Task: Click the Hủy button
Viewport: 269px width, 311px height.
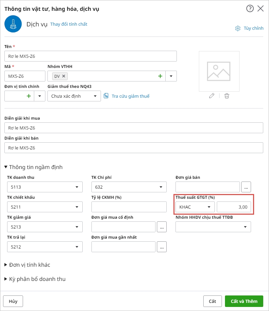Action: [x=13, y=301]
